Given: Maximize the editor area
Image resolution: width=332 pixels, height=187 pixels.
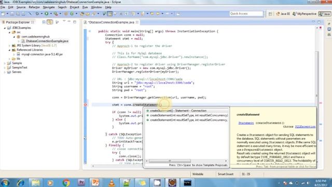Looking at the screenshot, I should coord(319,22).
